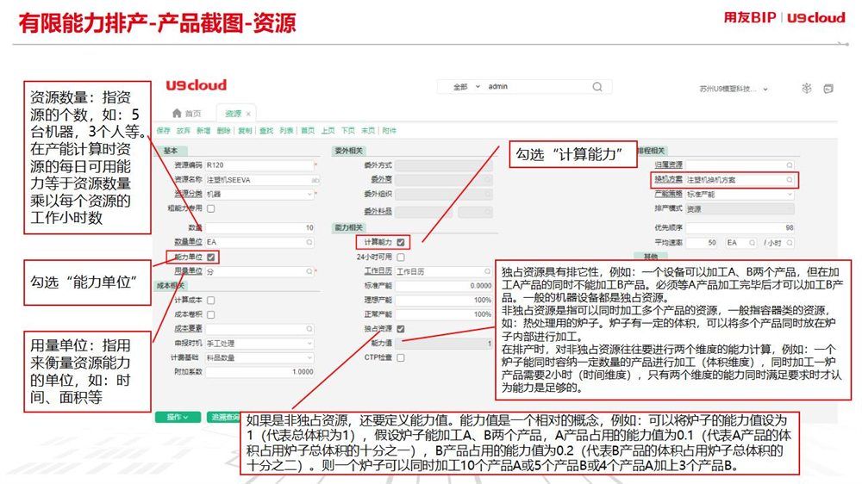Open the 全部 scope dropdown in the search bar
The height and width of the screenshot is (484, 862).
click(466, 87)
